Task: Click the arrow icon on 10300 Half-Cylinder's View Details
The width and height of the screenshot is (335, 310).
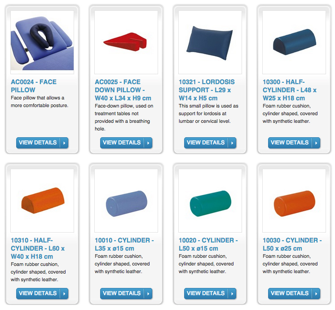Action: tap(316, 143)
